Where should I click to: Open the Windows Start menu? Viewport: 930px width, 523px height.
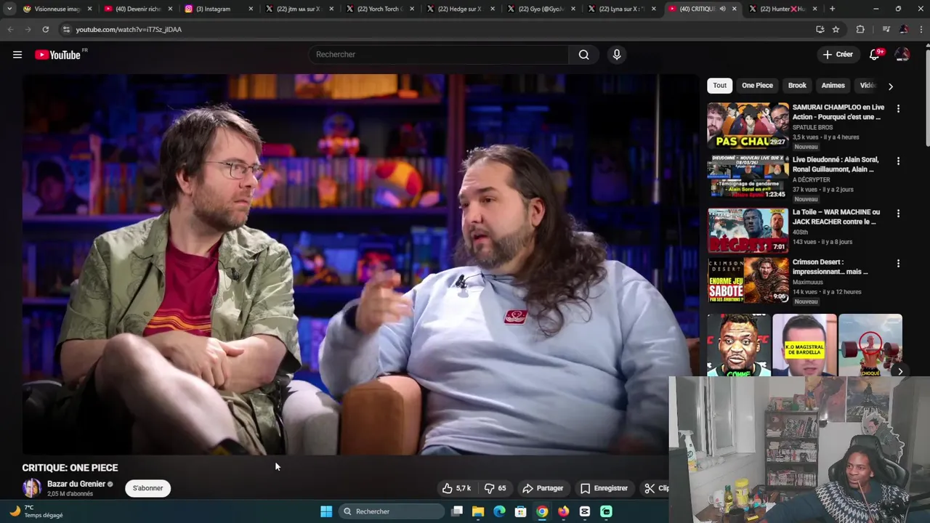point(326,511)
